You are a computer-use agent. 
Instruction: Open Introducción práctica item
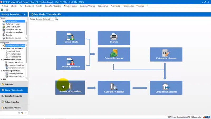(16, 65)
